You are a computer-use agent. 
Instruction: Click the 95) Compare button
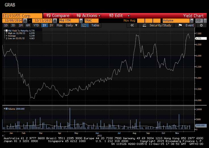(58, 16)
